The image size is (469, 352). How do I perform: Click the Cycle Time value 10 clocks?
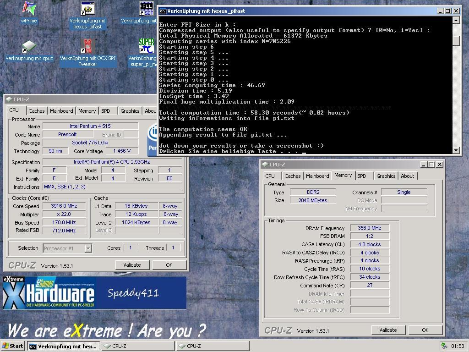(x=370, y=269)
